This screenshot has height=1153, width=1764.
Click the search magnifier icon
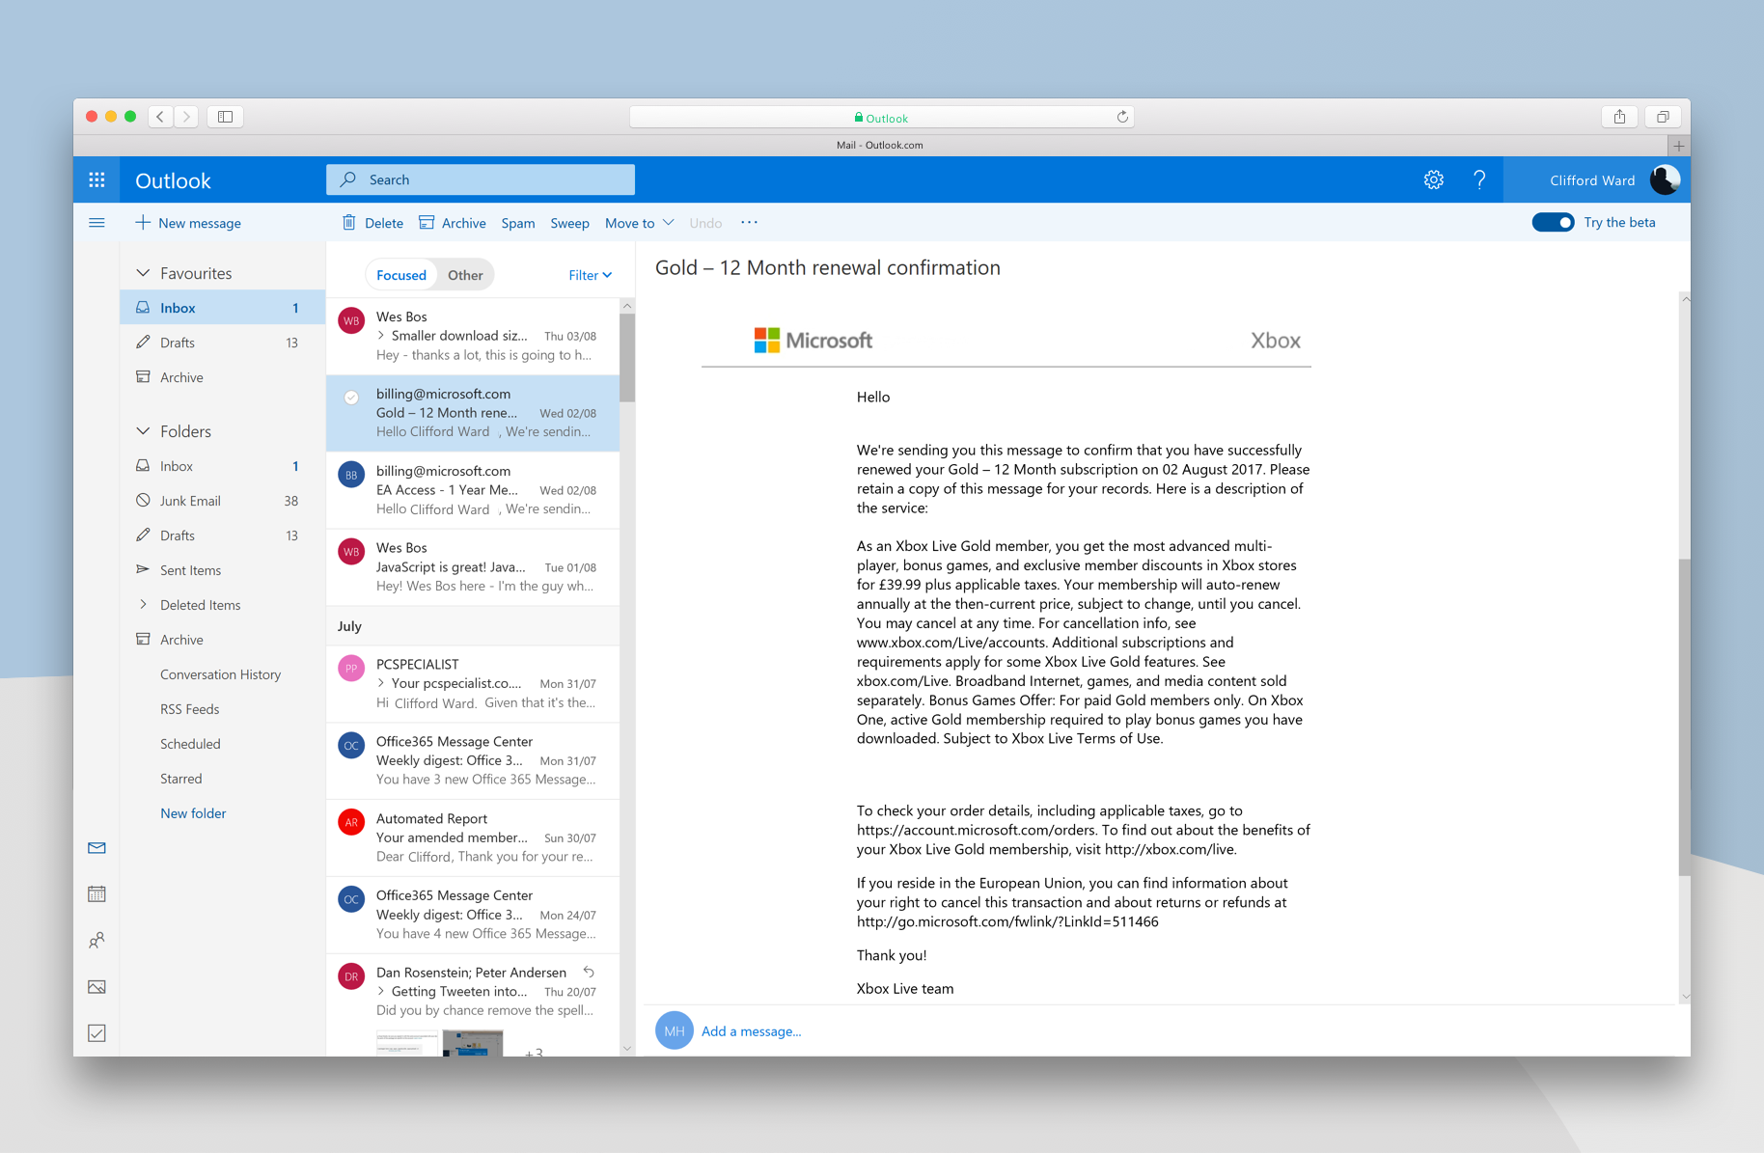coord(348,179)
